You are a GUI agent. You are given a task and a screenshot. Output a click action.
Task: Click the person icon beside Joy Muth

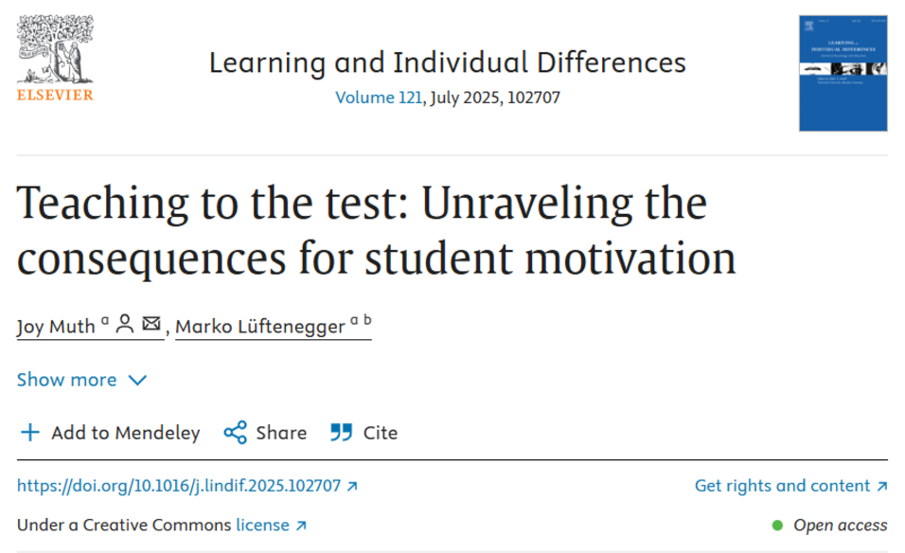click(x=124, y=324)
